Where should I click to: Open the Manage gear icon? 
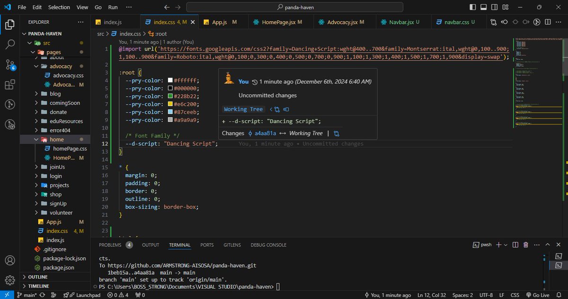9,280
